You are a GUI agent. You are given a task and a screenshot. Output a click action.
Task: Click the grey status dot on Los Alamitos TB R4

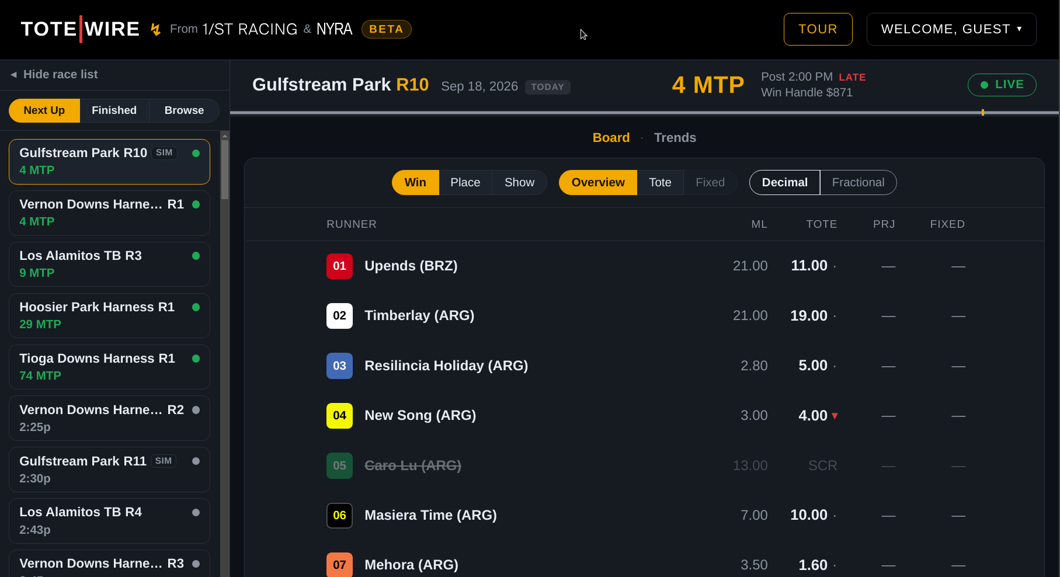tap(196, 512)
